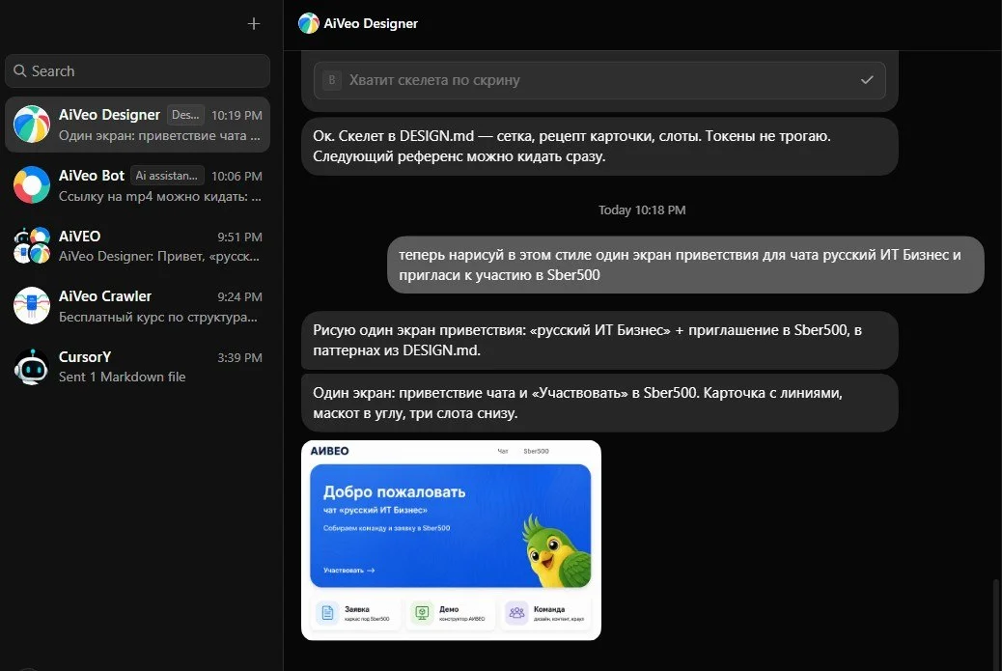Viewport: 1002px width, 671px height.
Task: Click 'Sent 1 Markdown file' preview
Action: pyautogui.click(x=122, y=377)
